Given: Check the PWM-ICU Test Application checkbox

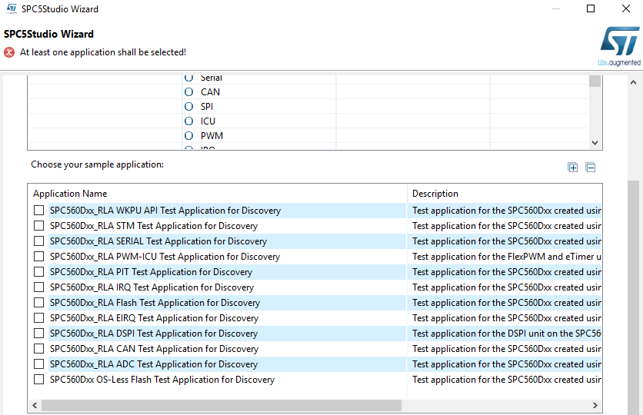Looking at the screenshot, I should click(x=39, y=257).
